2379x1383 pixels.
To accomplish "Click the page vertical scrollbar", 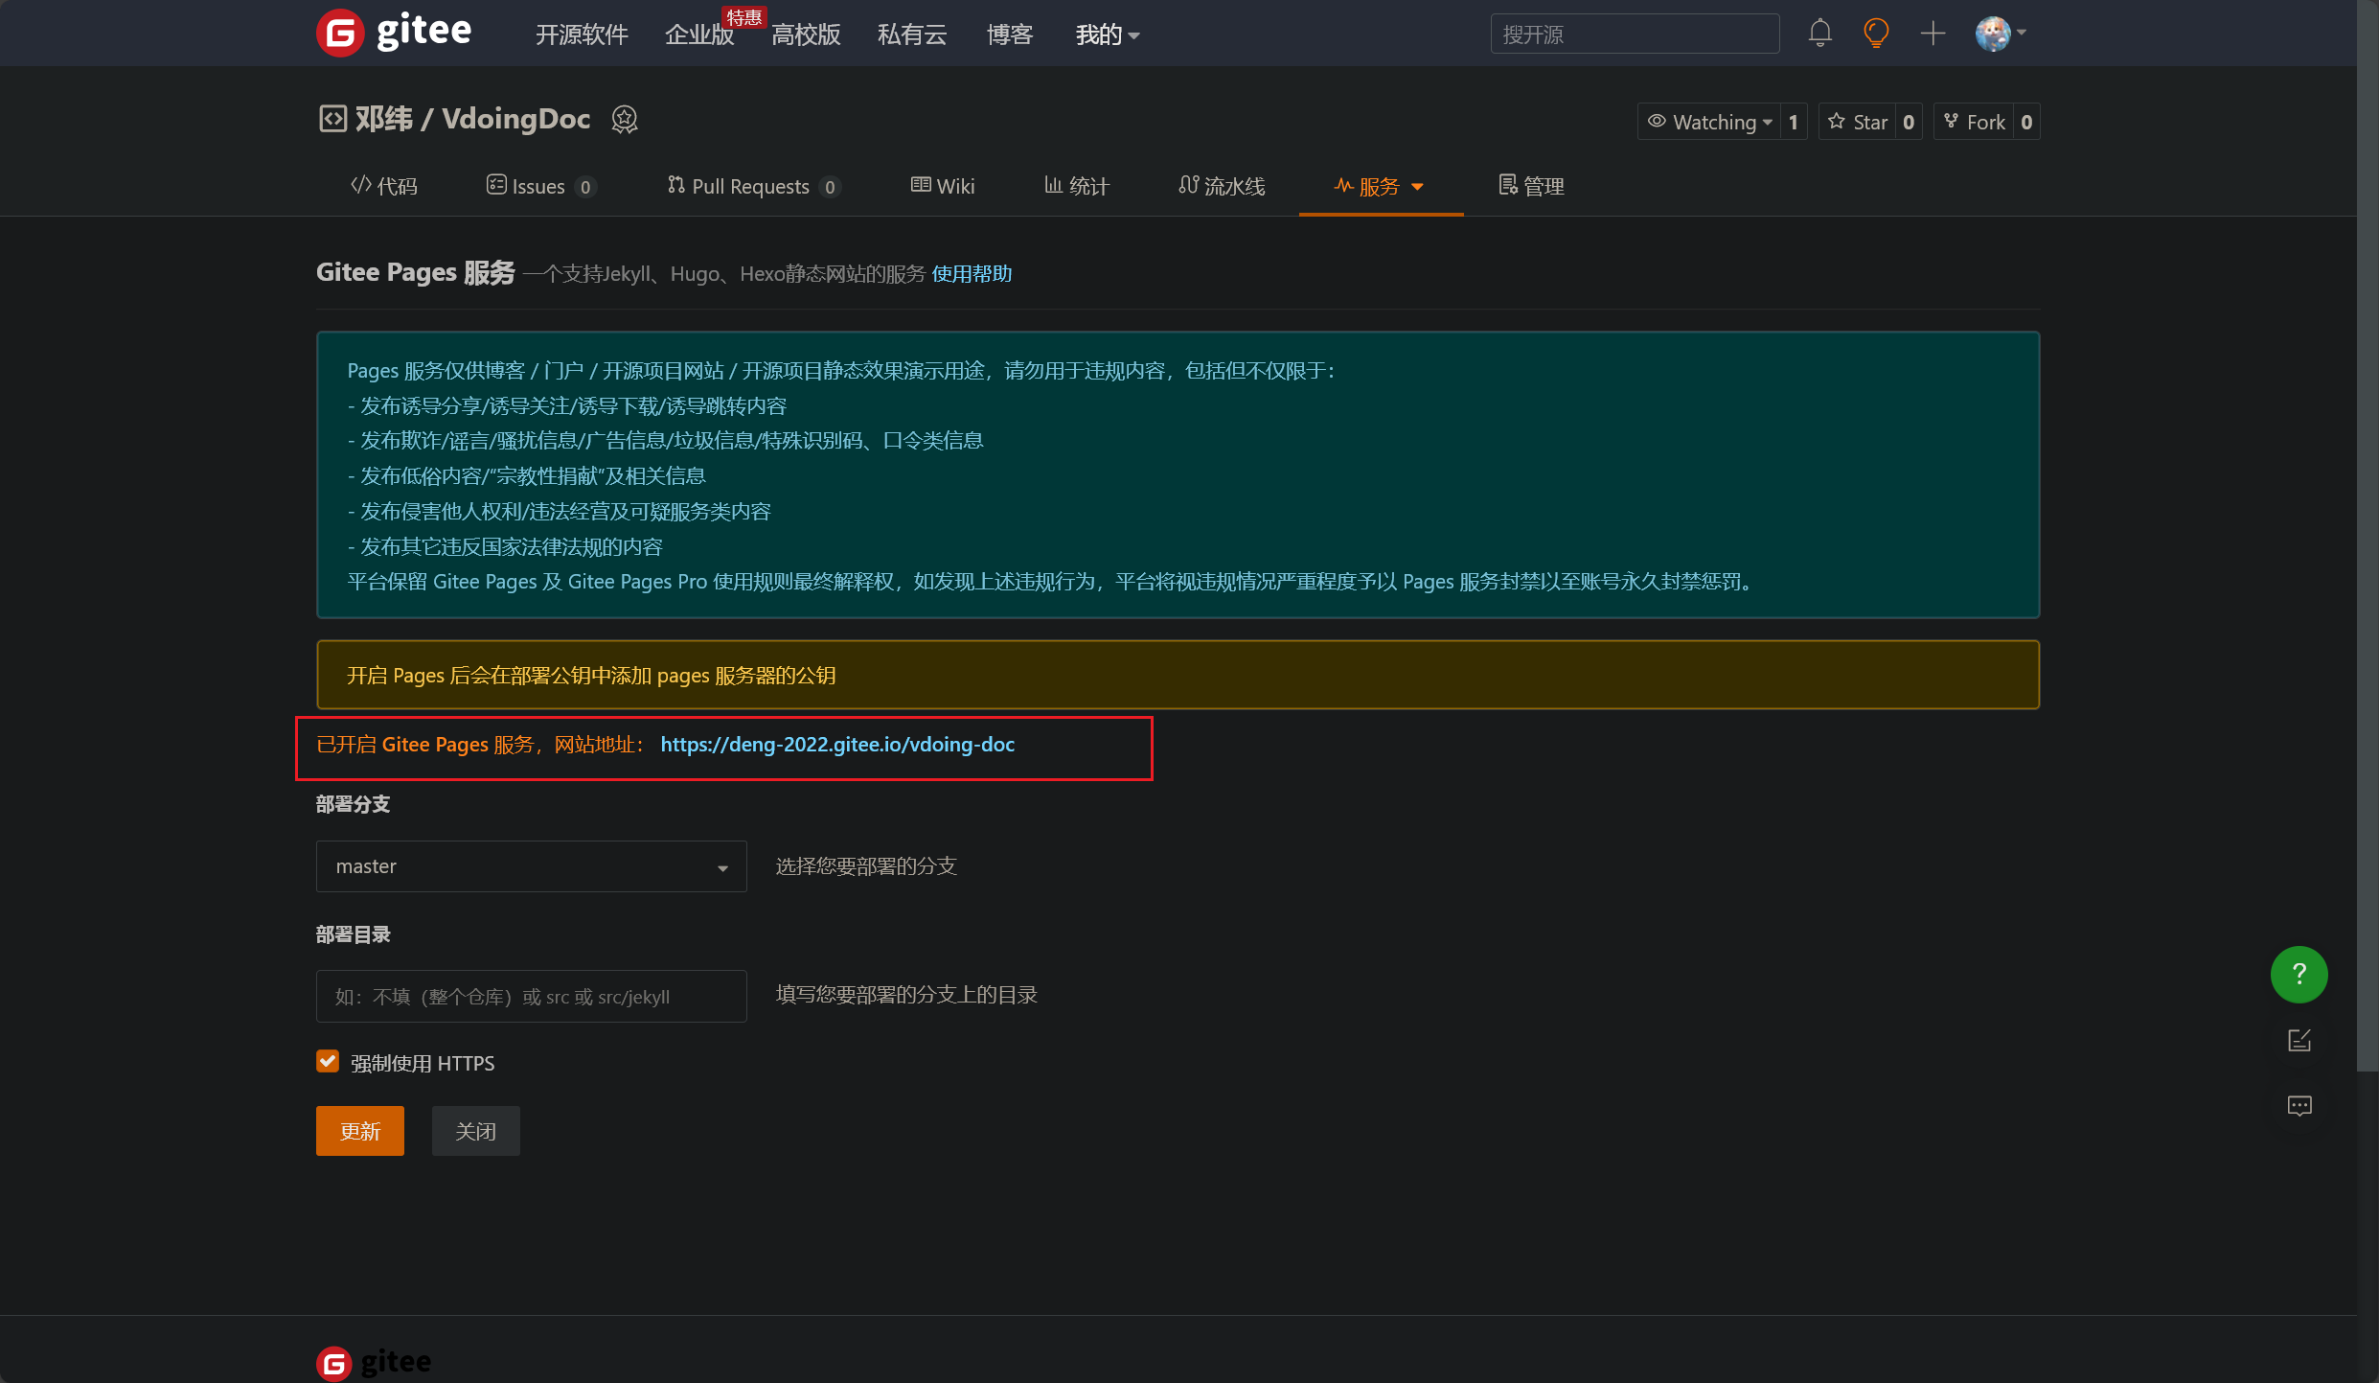I will [x=2368, y=537].
